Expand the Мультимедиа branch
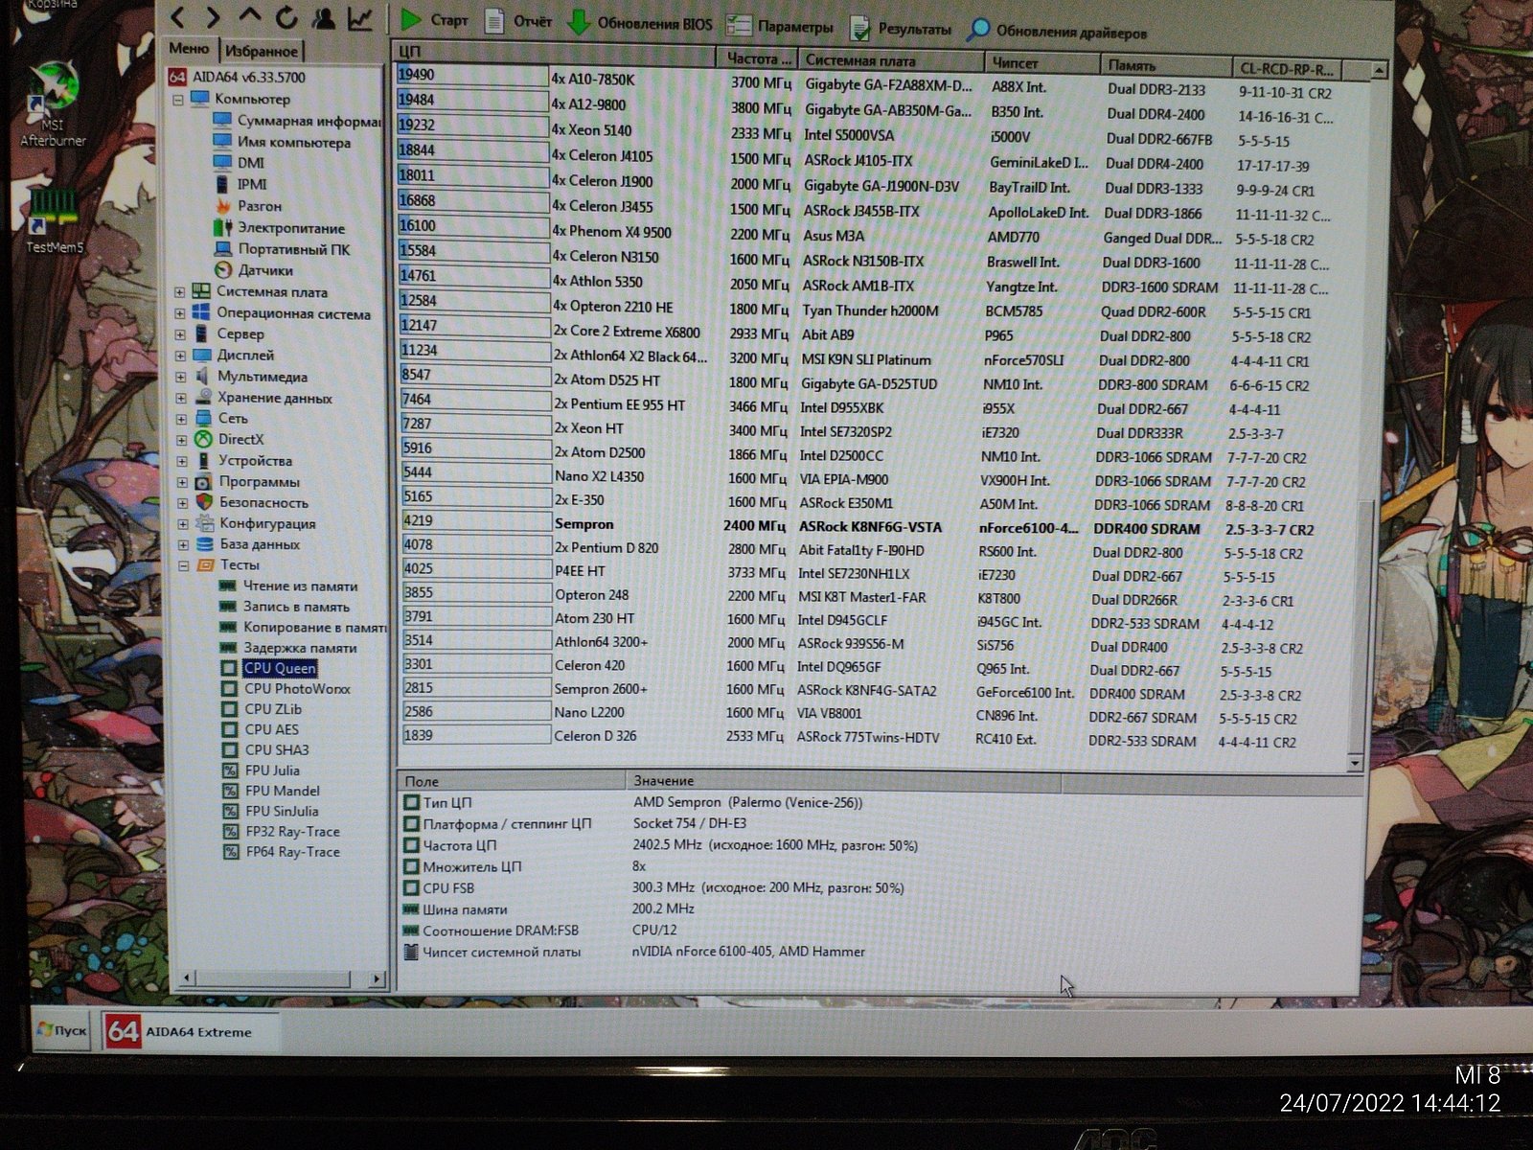1533x1150 pixels. pos(181,377)
